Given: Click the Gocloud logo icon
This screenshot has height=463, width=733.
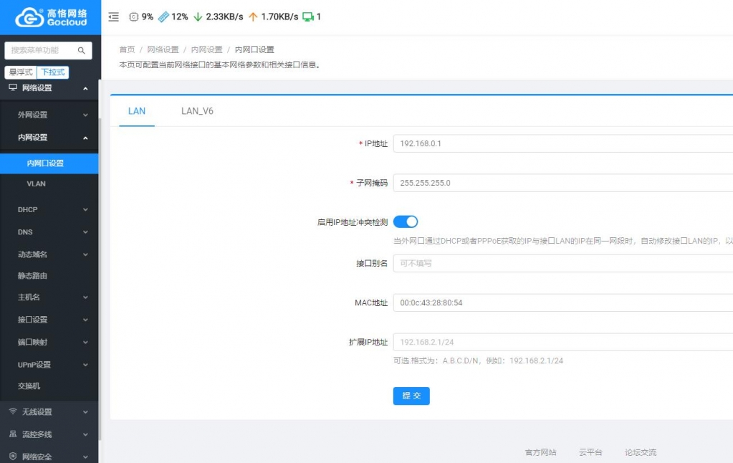Looking at the screenshot, I should coord(29,17).
